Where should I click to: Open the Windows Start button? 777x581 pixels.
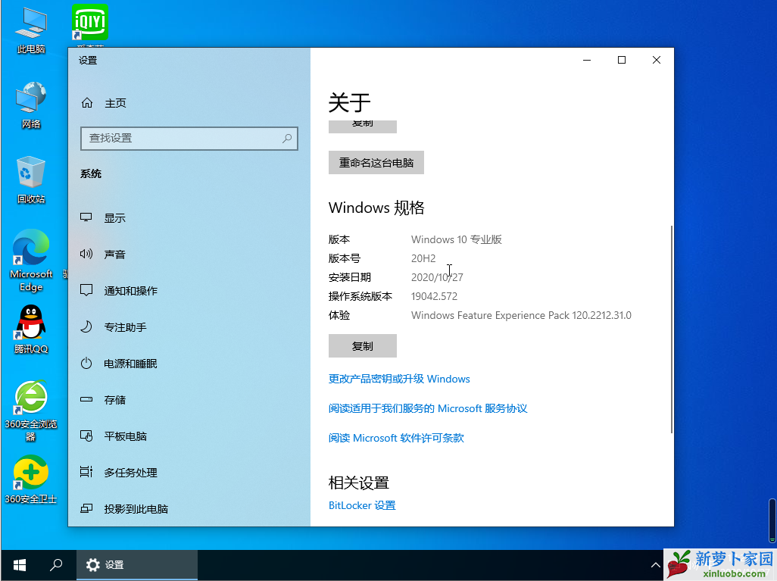[x=20, y=564]
